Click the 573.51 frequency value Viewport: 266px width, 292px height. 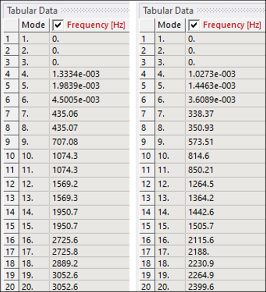(x=201, y=142)
